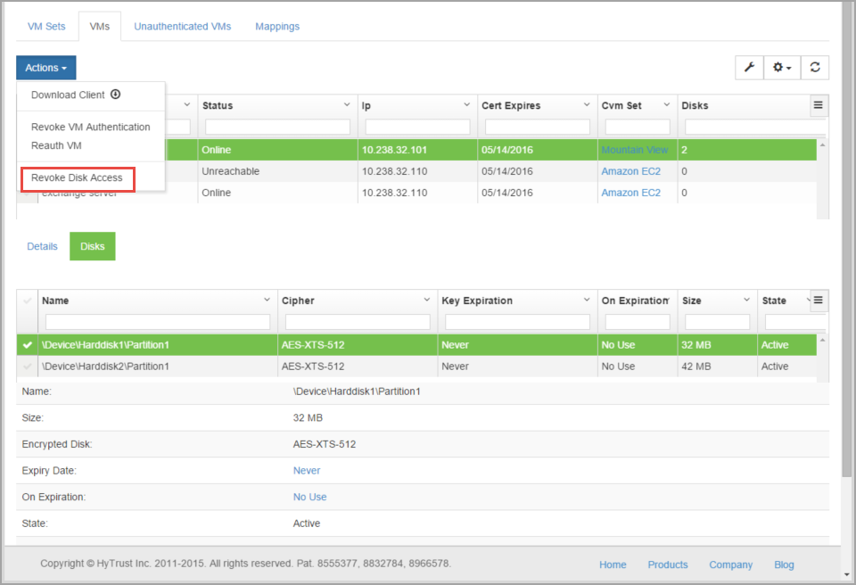Expand the Status column dropdown arrow
This screenshot has width=856, height=585.
(347, 105)
